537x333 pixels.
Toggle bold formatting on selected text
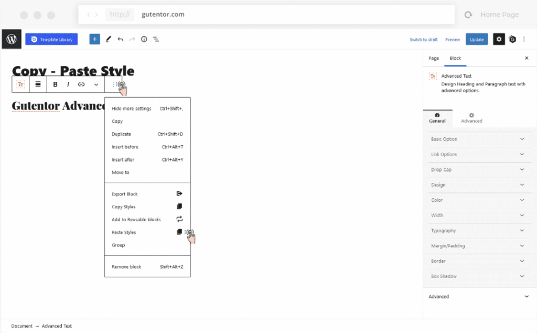(x=55, y=84)
